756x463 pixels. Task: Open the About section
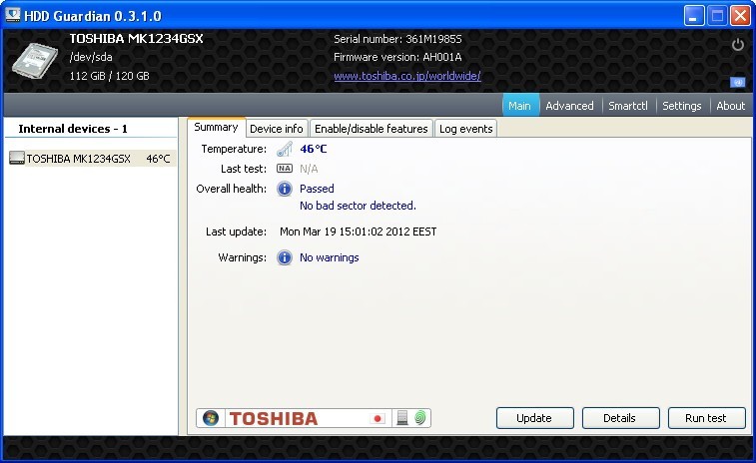[730, 106]
